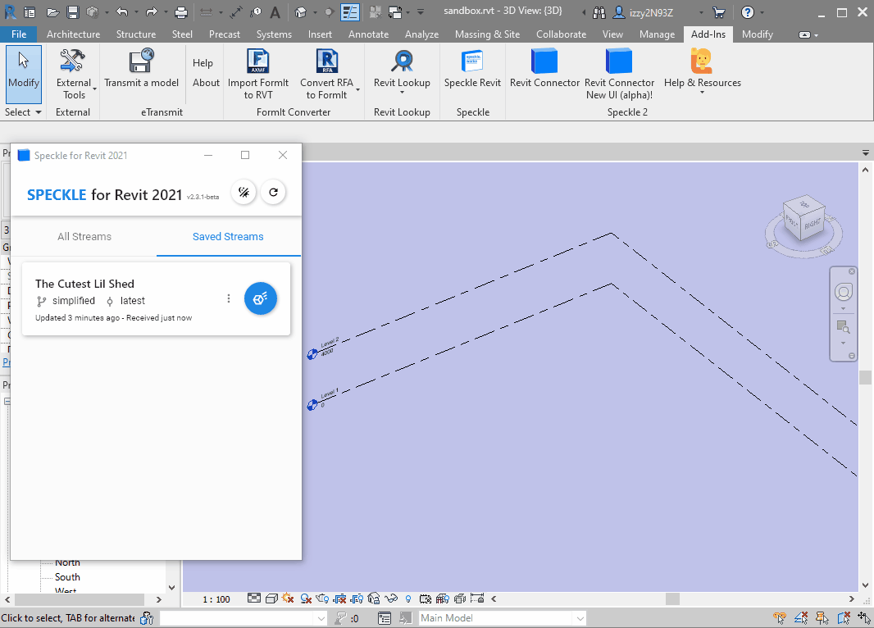This screenshot has height=628, width=874.
Task: Switch to the Massing & Site tab
Action: (487, 34)
